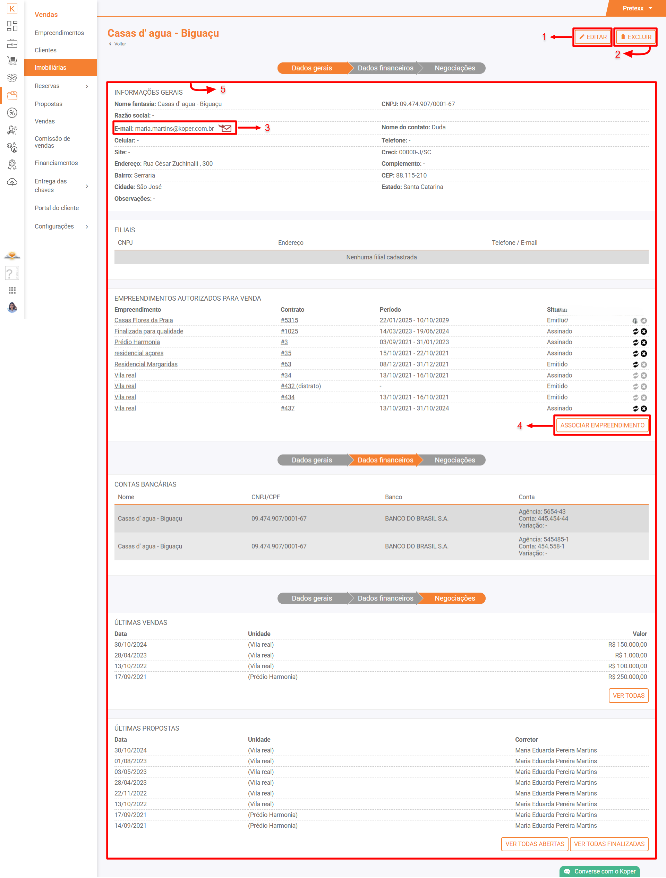Open the award ribbon sidebar icon
This screenshot has height=878, width=666.
point(12,164)
